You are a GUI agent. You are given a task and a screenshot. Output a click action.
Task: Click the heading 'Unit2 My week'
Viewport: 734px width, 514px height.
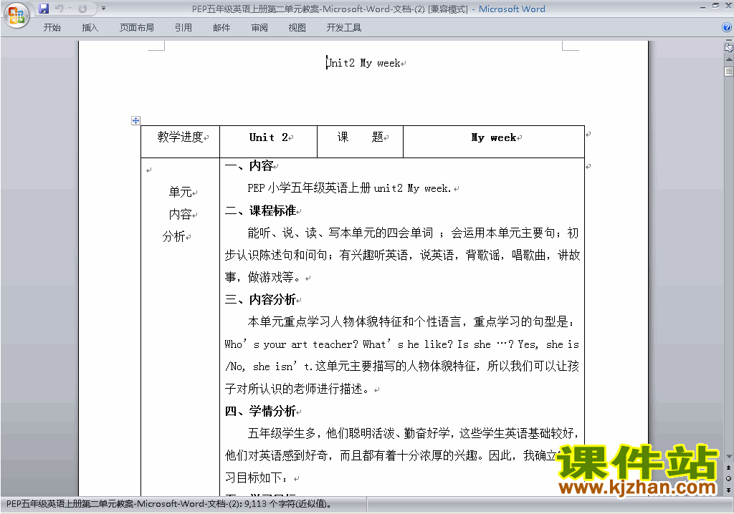363,63
